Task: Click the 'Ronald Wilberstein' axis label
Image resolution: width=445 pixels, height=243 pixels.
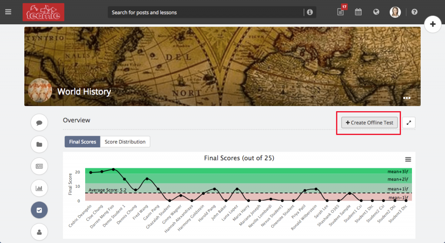Action: 304,217
